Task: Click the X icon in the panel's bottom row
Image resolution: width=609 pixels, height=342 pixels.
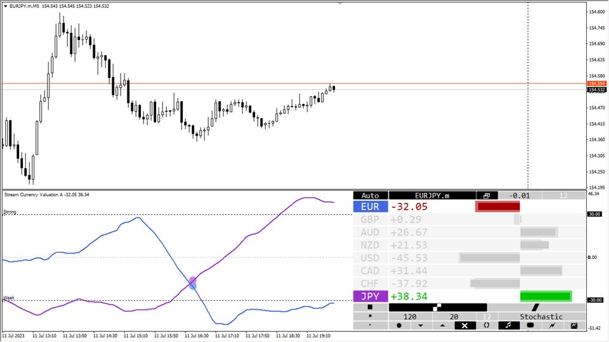Action: point(464,326)
